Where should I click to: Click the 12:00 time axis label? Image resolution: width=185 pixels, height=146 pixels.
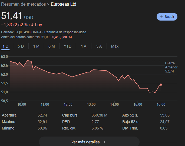pyautogui.click(x=68, y=104)
